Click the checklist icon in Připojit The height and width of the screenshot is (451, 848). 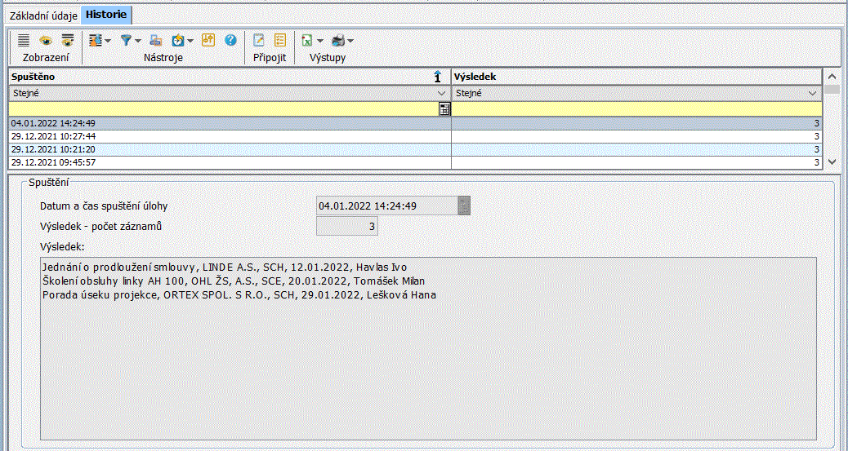280,40
